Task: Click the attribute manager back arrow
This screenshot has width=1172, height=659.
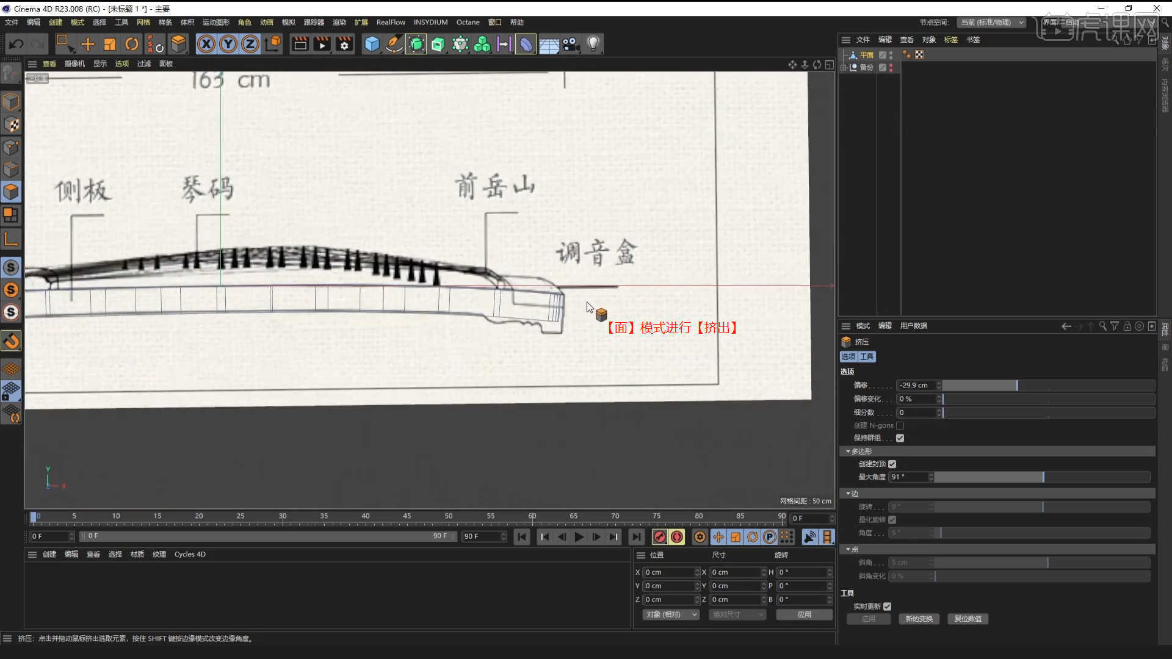Action: click(1066, 326)
